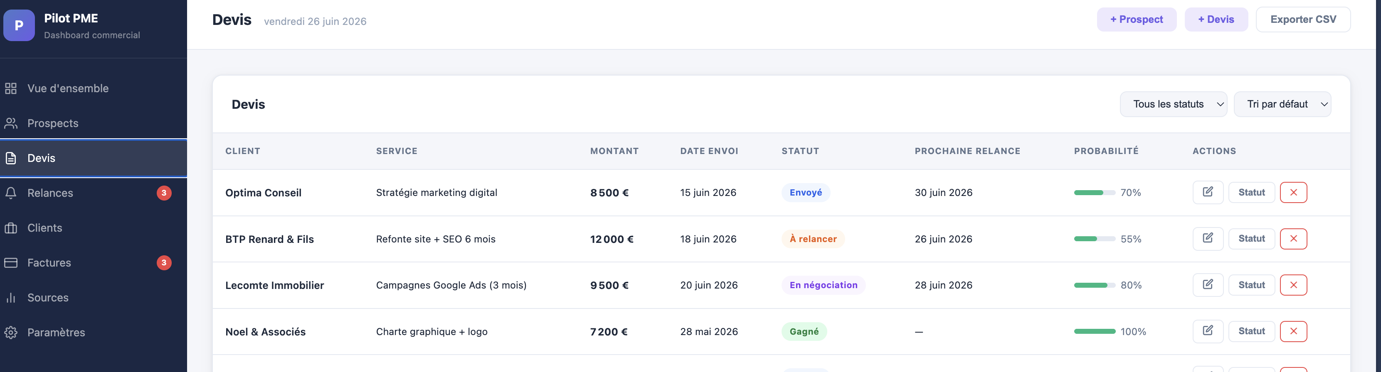Click the PROBABILITÉ column header
This screenshot has height=372, width=1381.
[1107, 151]
